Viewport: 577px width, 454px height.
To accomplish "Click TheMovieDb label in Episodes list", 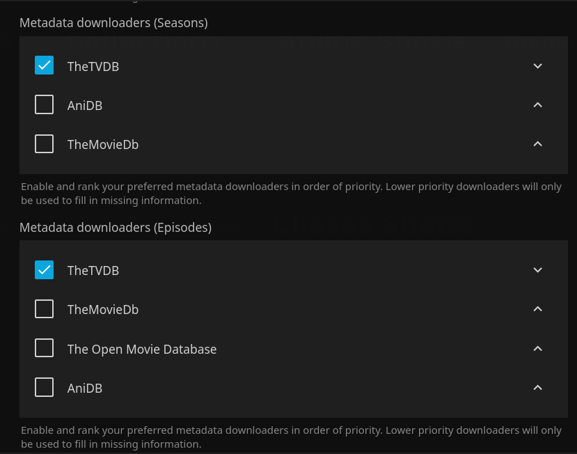I will click(x=103, y=309).
